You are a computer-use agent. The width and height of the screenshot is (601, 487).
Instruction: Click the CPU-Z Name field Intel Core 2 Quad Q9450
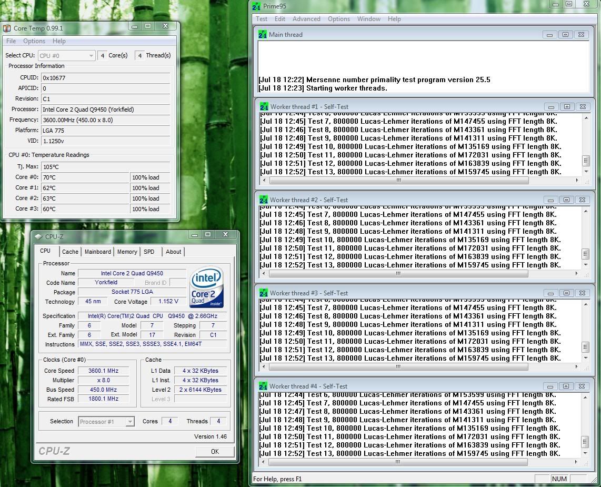coord(132,273)
